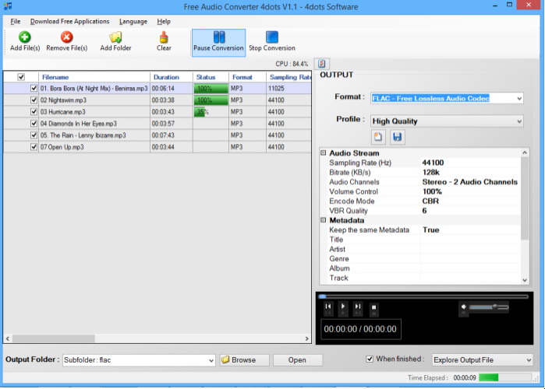Select the 02 Nightswim.mp3 row
Viewport: 545px width, 389px height.
point(157,100)
